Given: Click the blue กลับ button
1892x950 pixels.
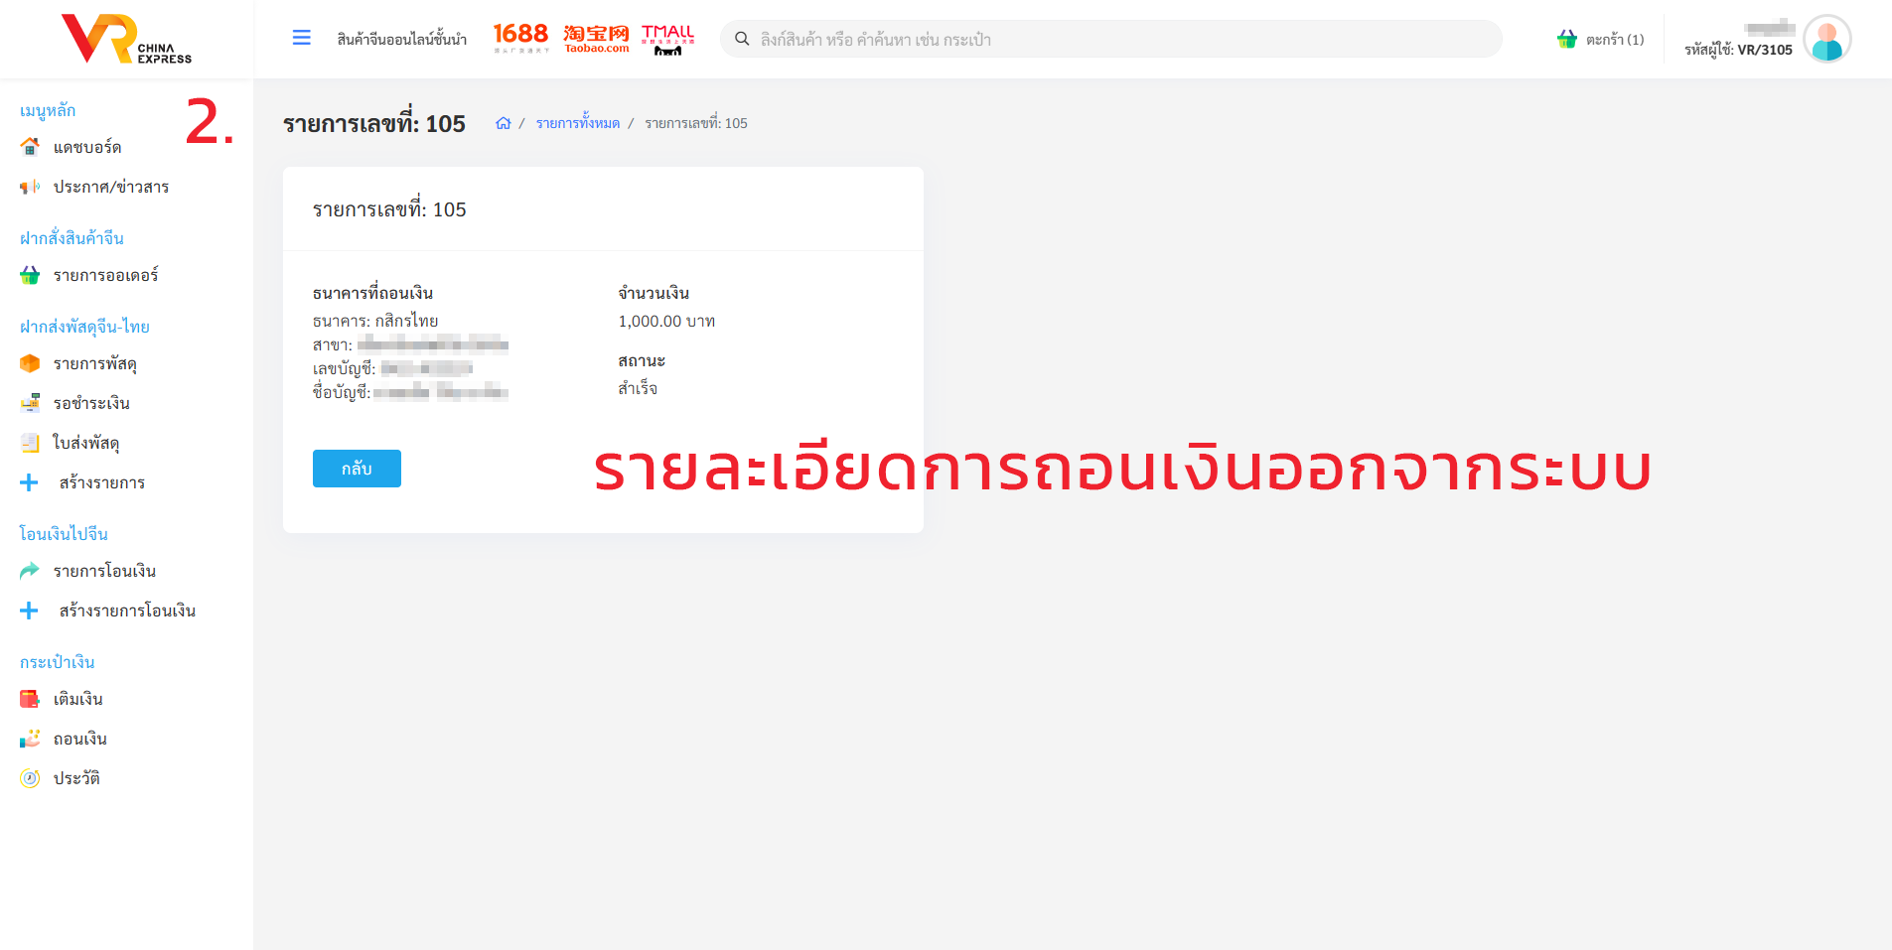Looking at the screenshot, I should pyautogui.click(x=357, y=469).
